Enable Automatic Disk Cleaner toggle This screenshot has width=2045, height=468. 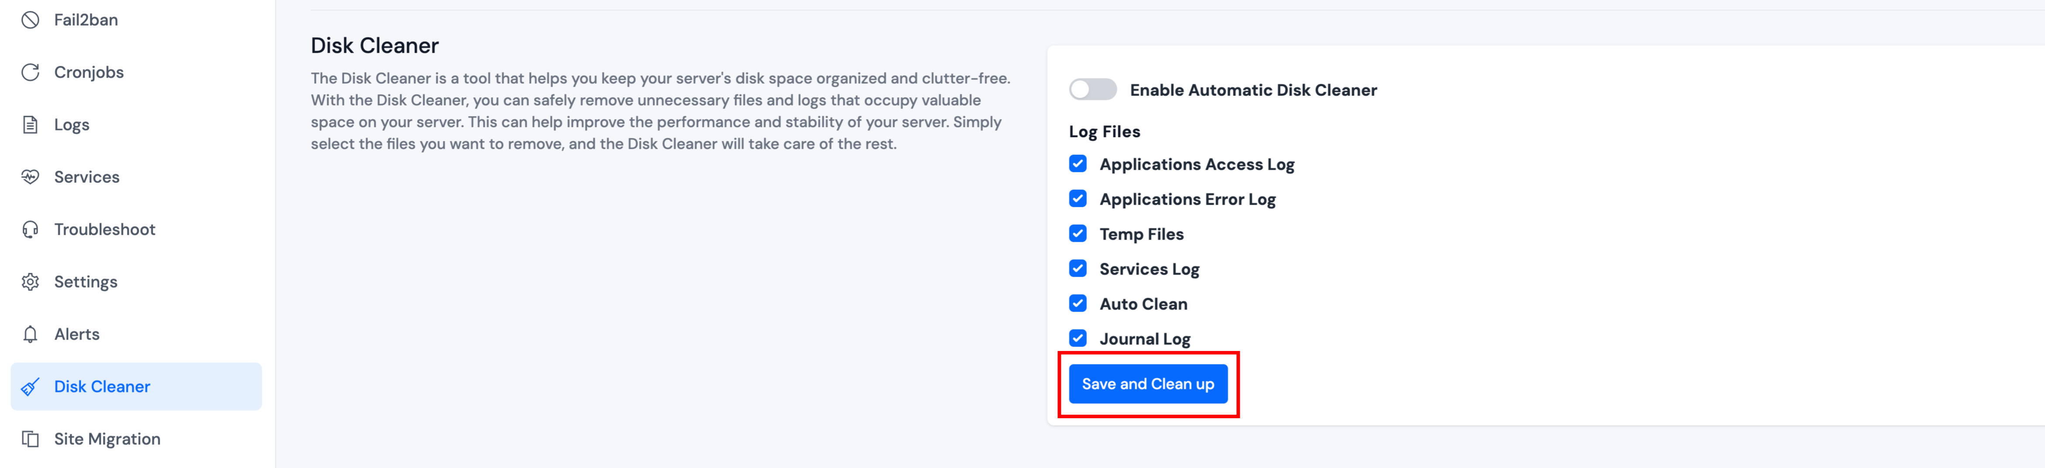click(x=1092, y=90)
